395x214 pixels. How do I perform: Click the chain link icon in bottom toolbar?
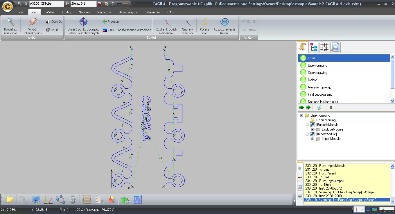[x=23, y=199]
